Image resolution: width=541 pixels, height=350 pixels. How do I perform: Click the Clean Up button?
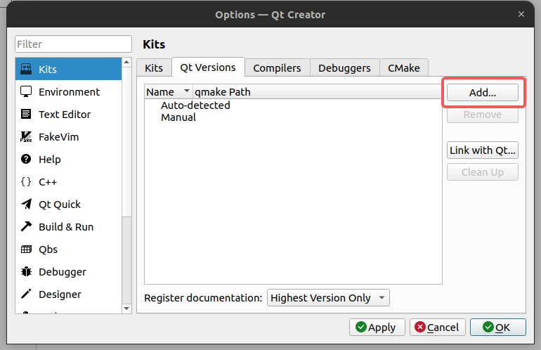(483, 172)
